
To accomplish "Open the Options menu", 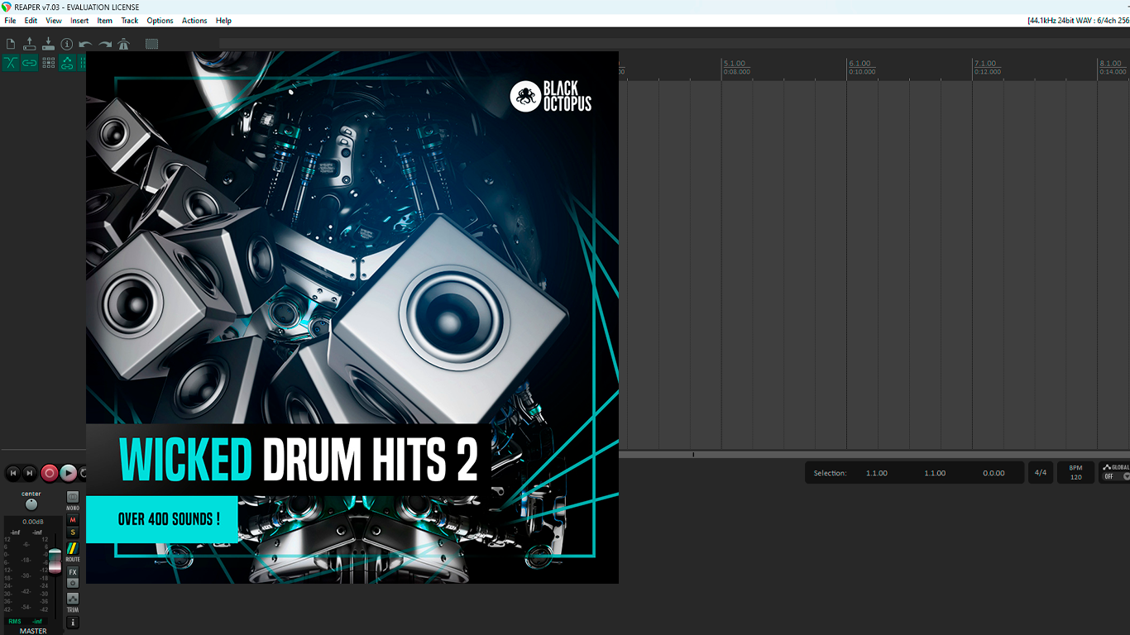I will coord(160,21).
